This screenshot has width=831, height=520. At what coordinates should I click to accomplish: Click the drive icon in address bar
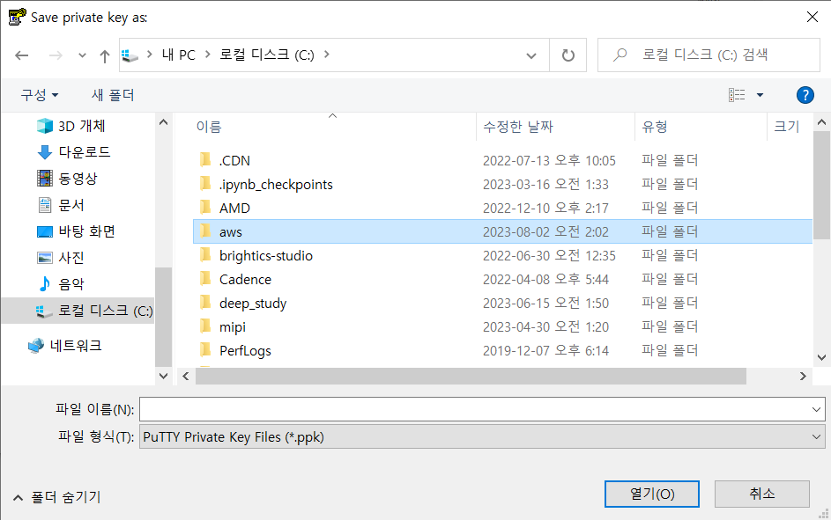pos(130,55)
